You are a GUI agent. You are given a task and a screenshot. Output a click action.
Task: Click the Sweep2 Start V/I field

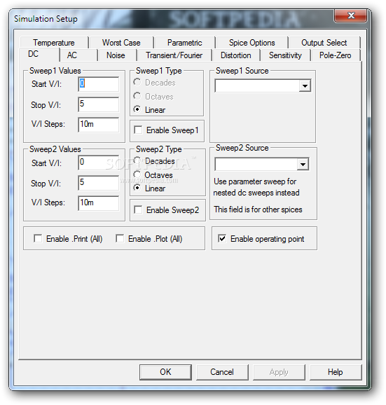[98, 163]
